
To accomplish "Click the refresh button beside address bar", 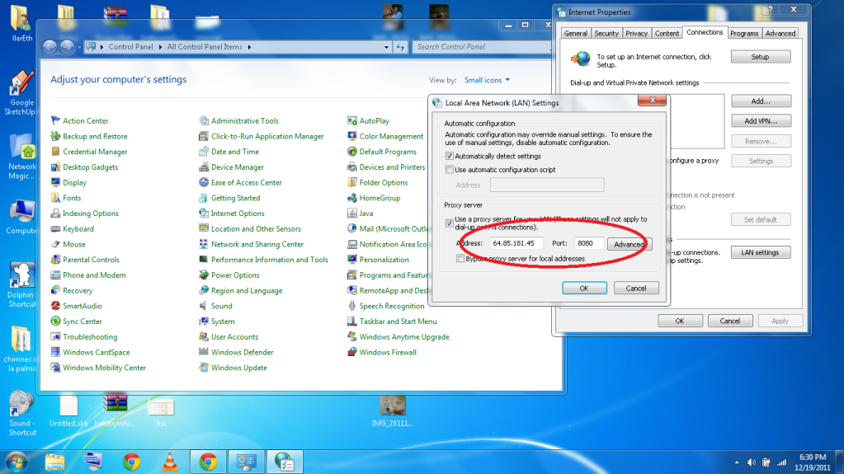I will [x=400, y=47].
